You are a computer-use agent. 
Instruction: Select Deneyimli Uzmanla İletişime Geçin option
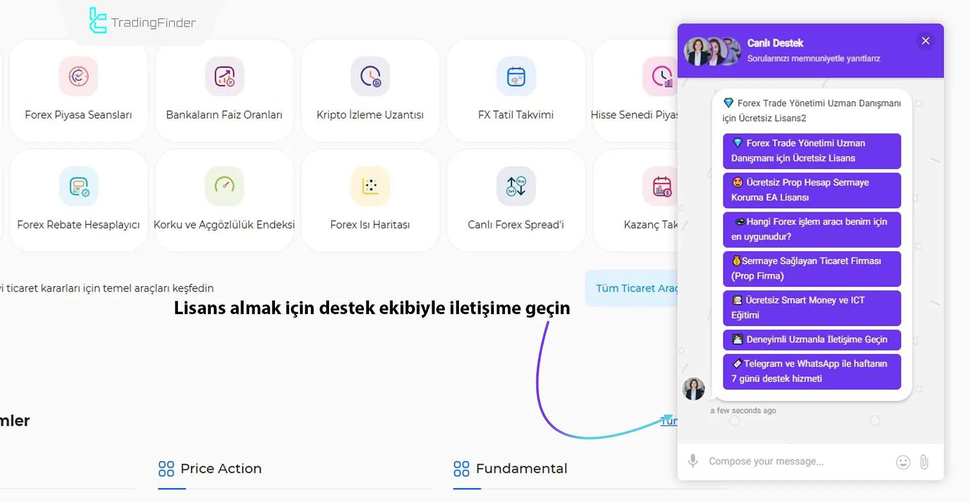tap(811, 340)
